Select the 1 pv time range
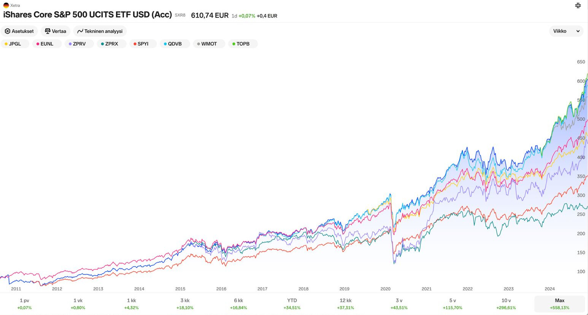The image size is (588, 315). (24, 304)
